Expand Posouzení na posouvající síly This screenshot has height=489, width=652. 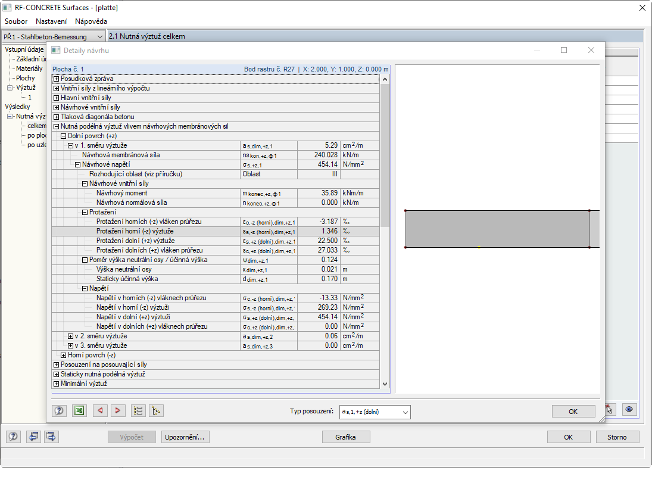coord(56,365)
